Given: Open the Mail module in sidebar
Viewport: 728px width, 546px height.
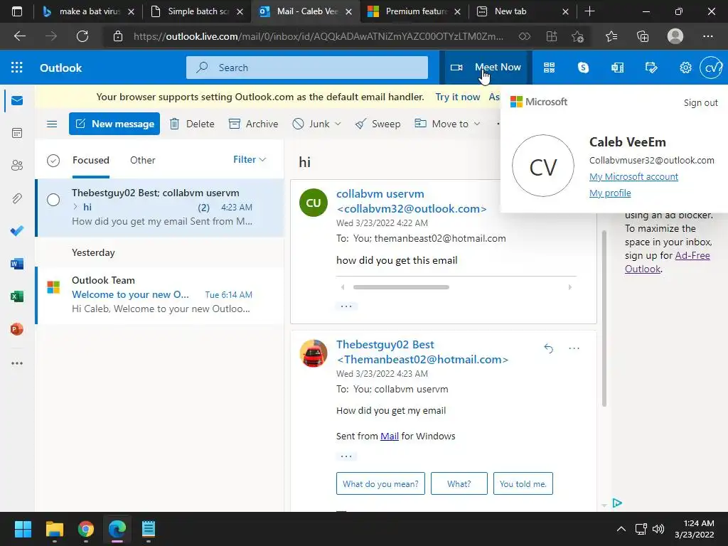Looking at the screenshot, I should click(x=17, y=100).
